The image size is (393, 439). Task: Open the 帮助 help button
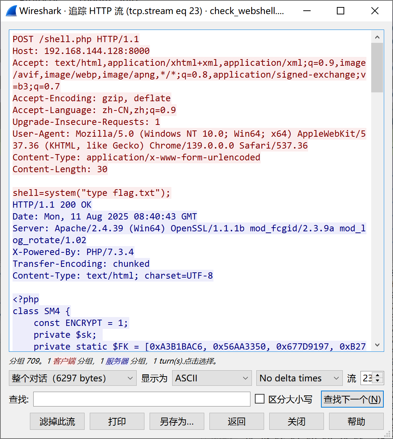pyautogui.click(x=356, y=421)
